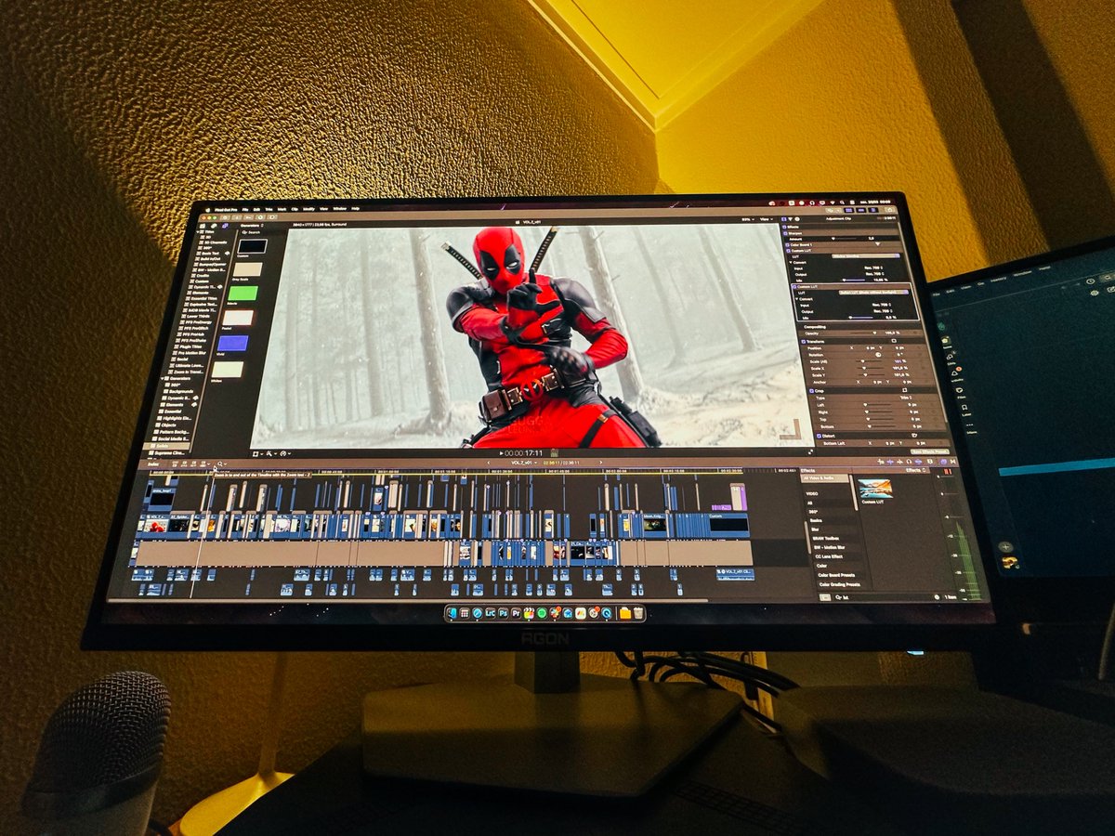The width and height of the screenshot is (1115, 836).
Task: Open the Modify menu
Action: click(x=308, y=209)
